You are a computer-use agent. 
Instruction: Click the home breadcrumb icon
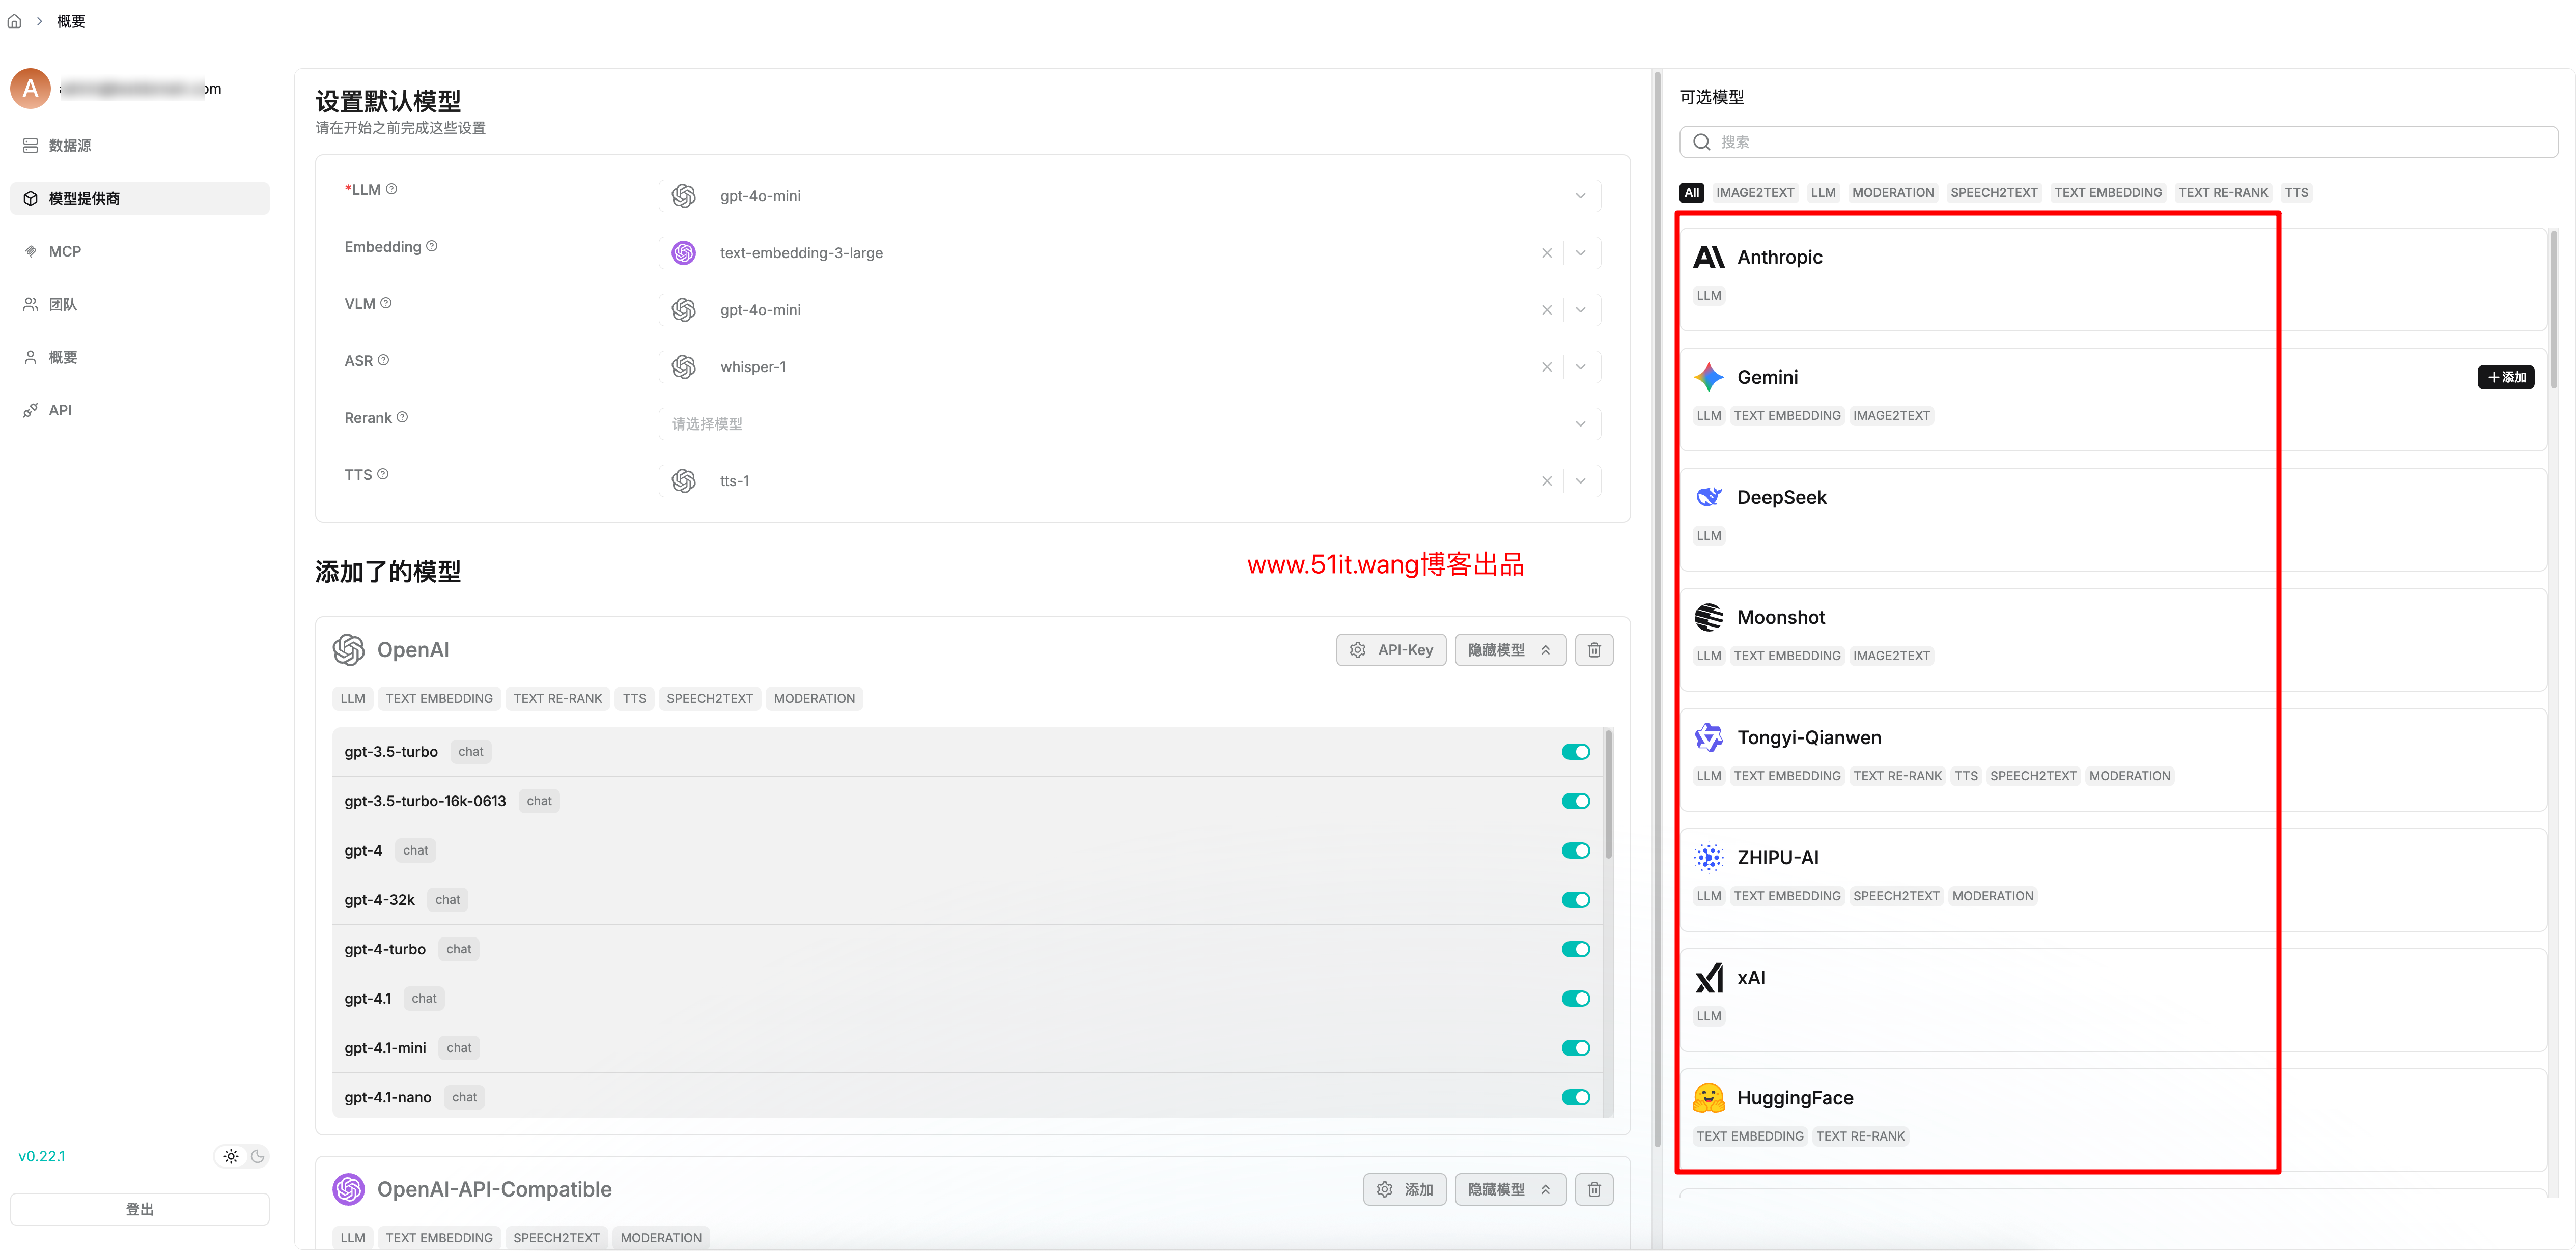[x=14, y=20]
